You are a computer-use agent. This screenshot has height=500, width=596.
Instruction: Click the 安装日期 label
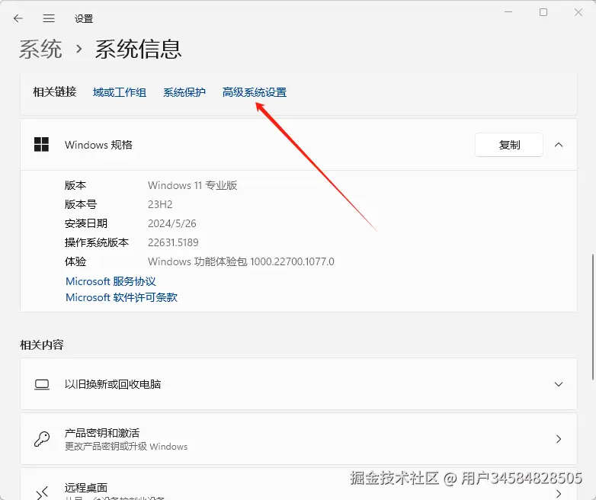(86, 223)
